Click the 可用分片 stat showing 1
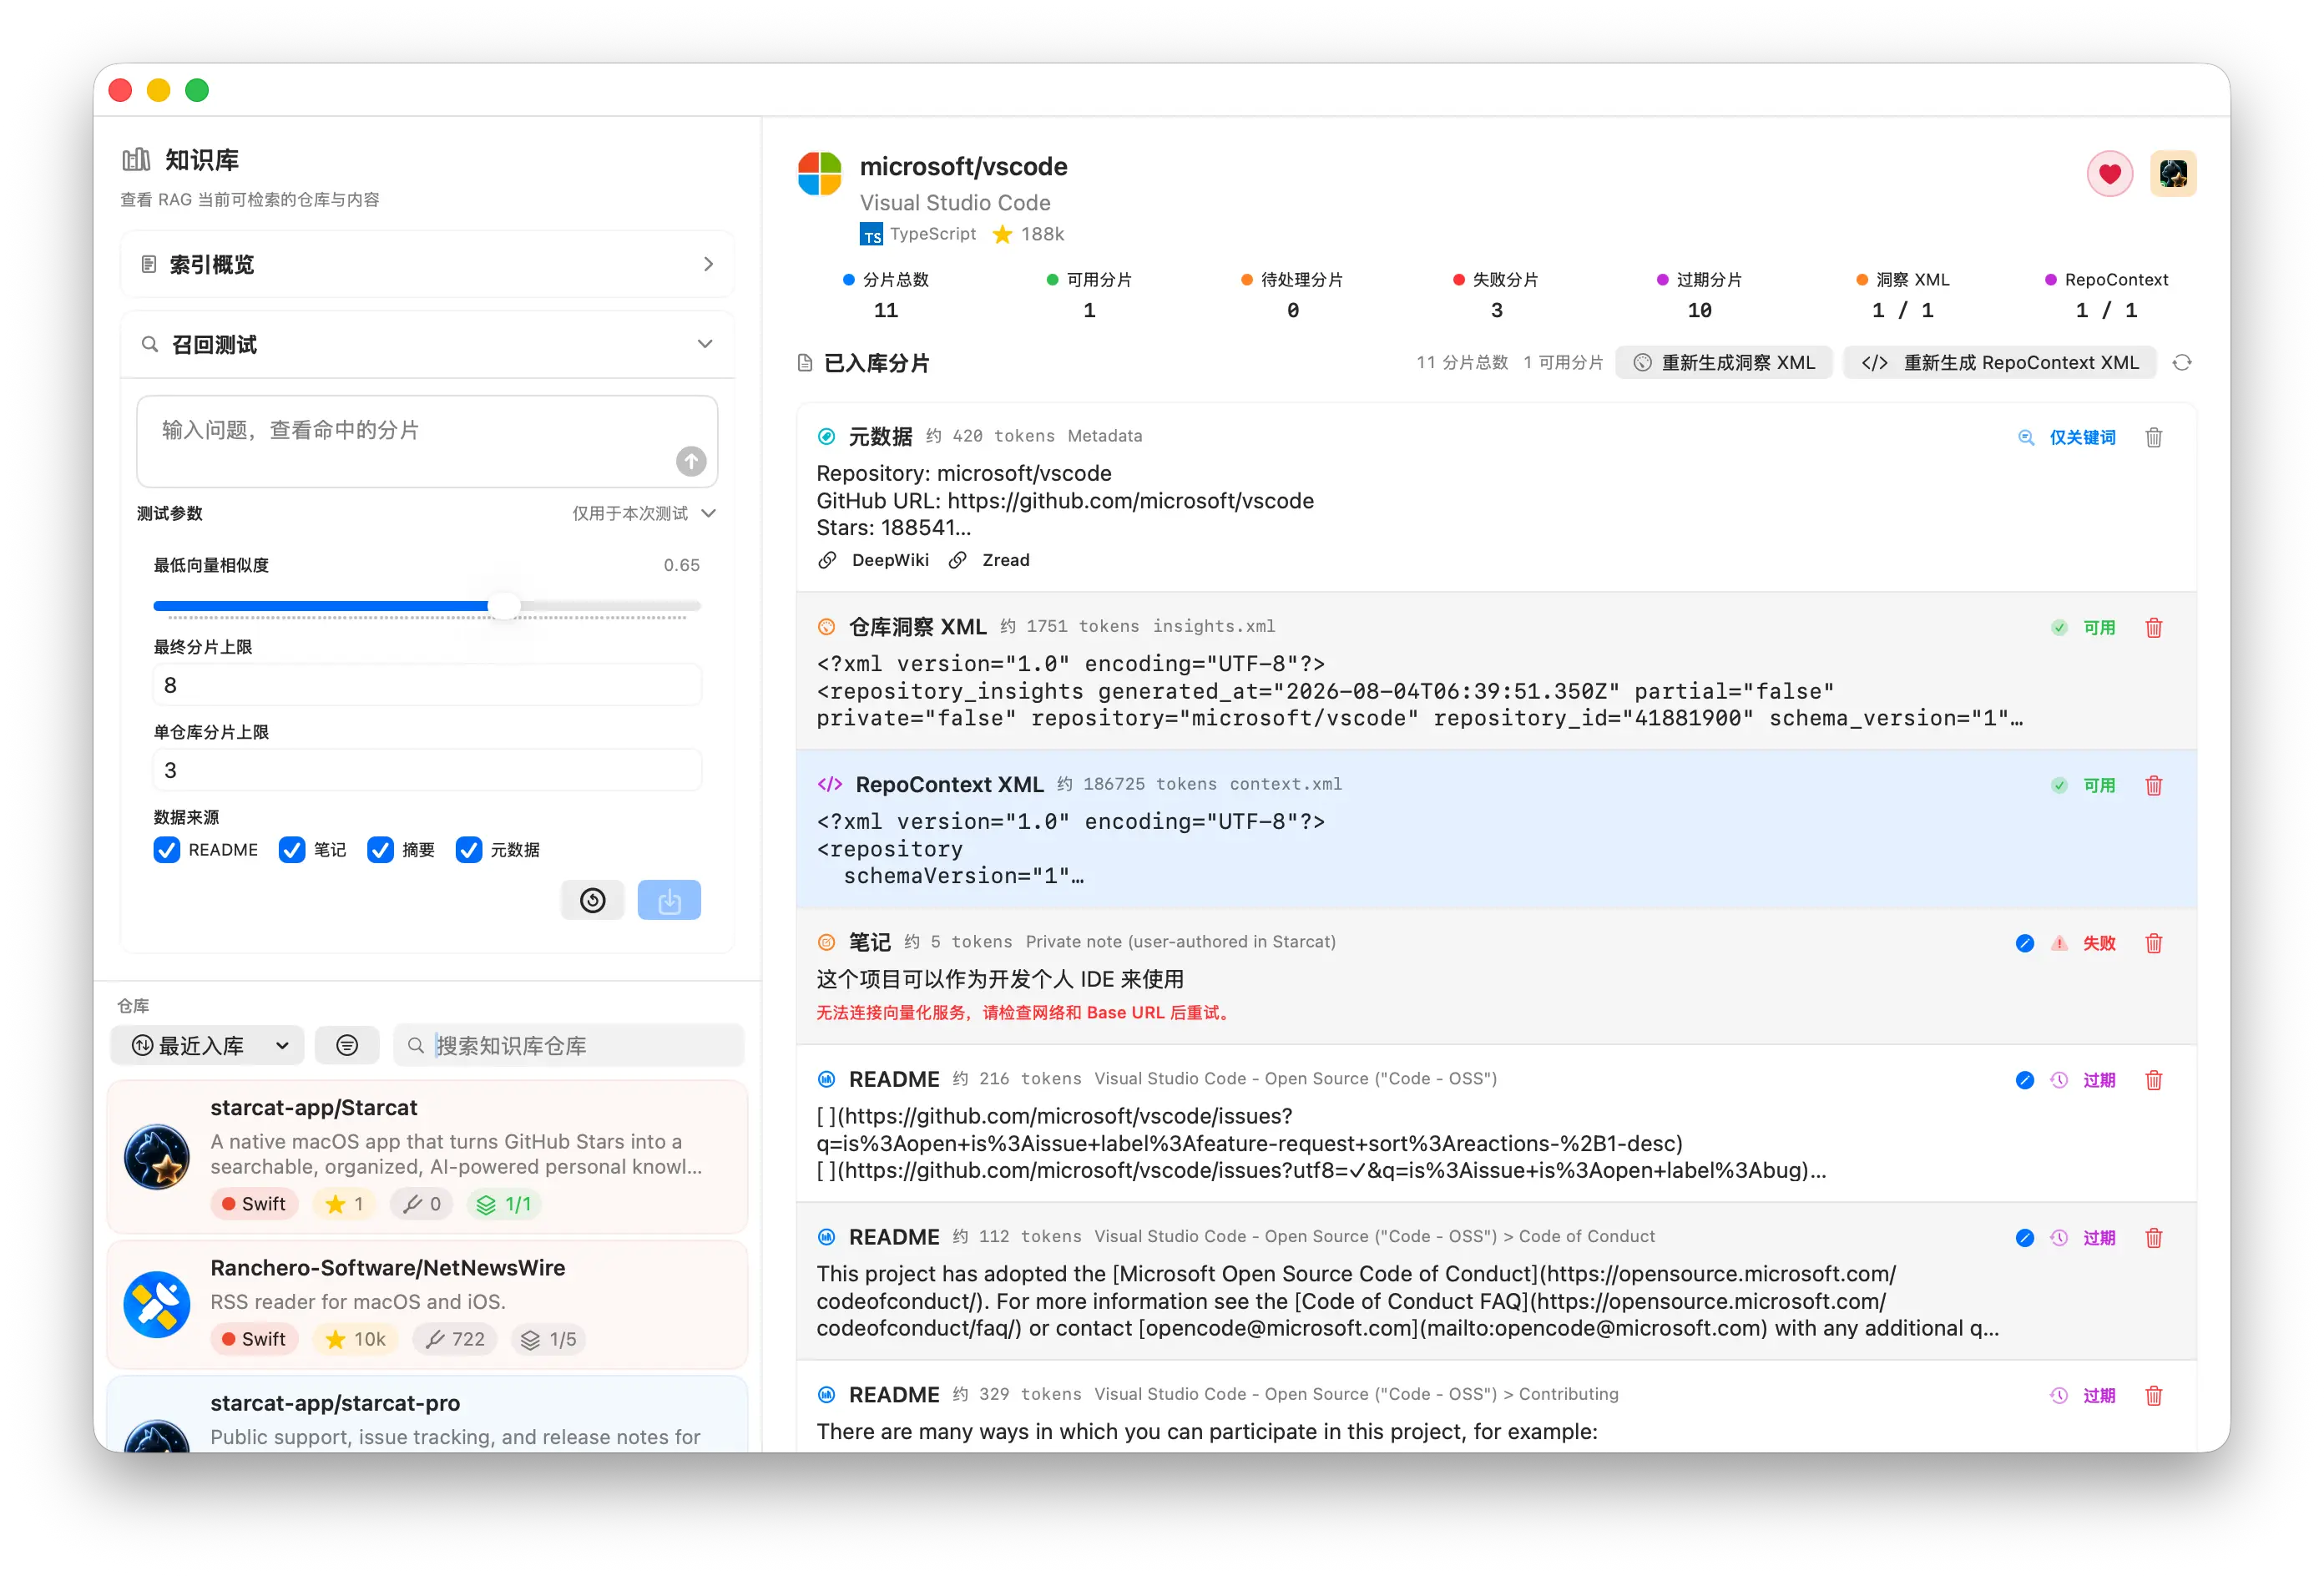This screenshot has width=2324, height=1576. (x=1089, y=295)
